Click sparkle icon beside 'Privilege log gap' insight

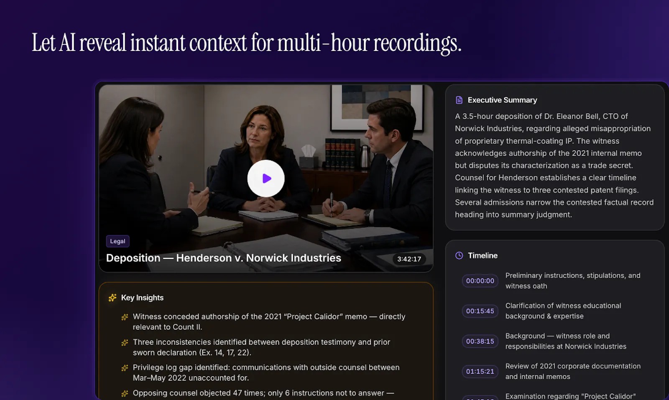point(125,368)
